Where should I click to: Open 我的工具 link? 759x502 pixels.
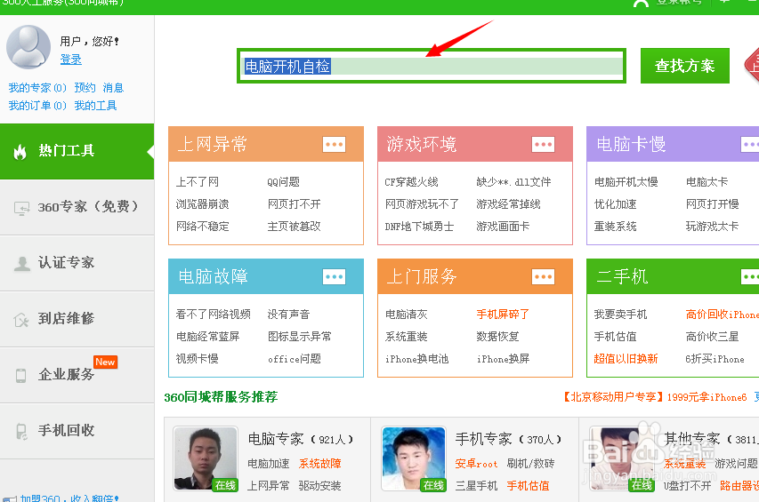[95, 106]
